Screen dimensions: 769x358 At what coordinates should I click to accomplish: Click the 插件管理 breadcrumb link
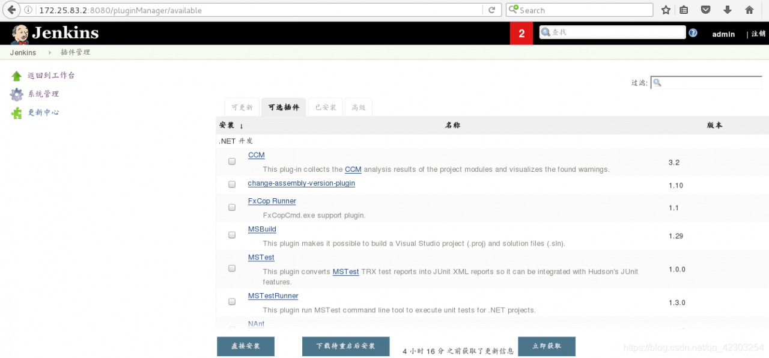75,53
